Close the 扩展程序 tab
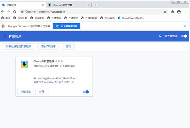Viewport: 190px width, 128px height. tap(43, 5)
